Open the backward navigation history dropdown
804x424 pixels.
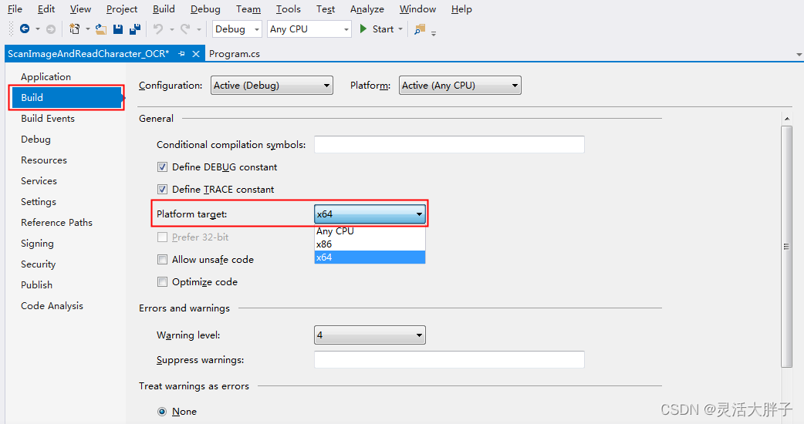(x=38, y=29)
